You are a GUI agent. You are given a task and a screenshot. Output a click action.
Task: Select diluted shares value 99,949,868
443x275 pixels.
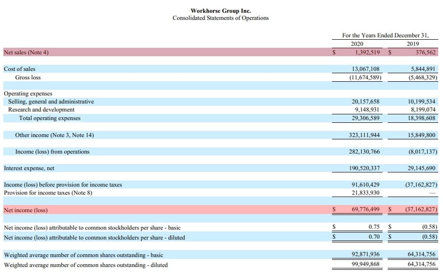click(x=366, y=264)
